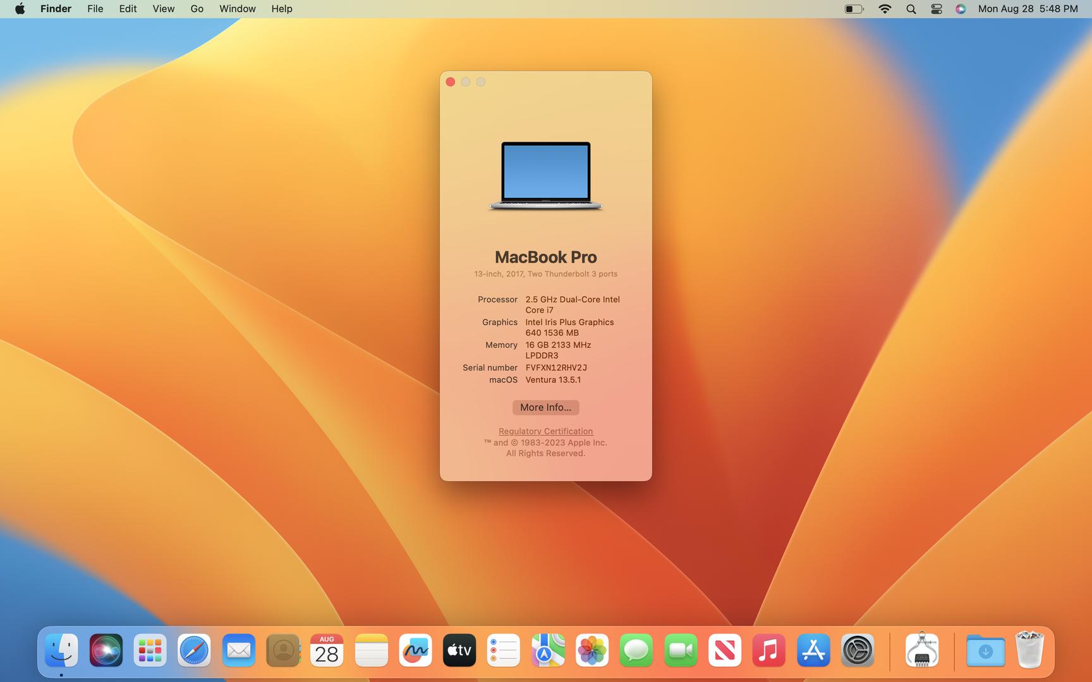Screen dimensions: 1092x682
Task: Launch Siri from the Dock
Action: [x=106, y=650]
